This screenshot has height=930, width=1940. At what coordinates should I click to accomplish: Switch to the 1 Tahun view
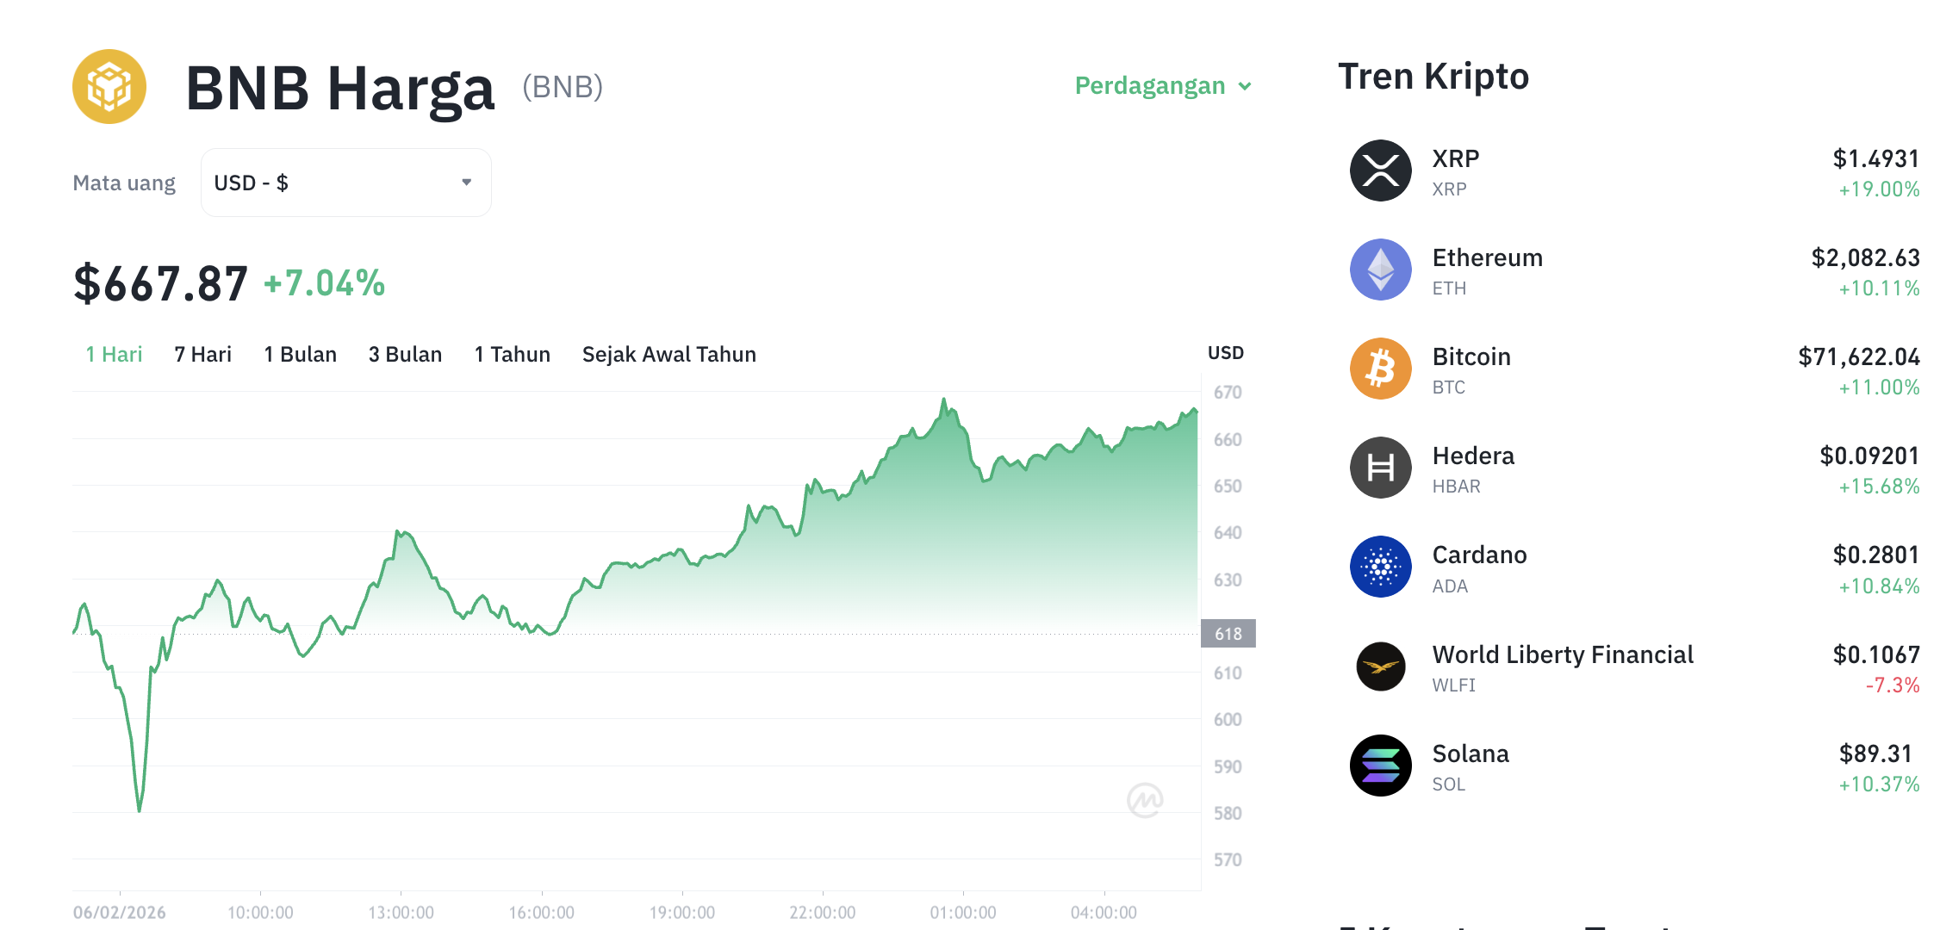(512, 354)
